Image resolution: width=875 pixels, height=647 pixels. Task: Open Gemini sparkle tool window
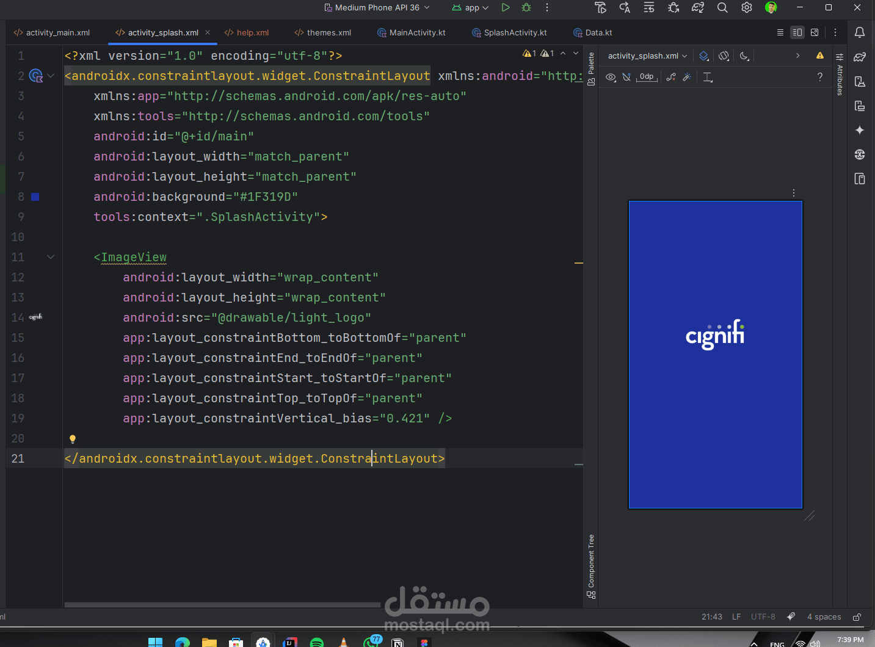coord(860,130)
